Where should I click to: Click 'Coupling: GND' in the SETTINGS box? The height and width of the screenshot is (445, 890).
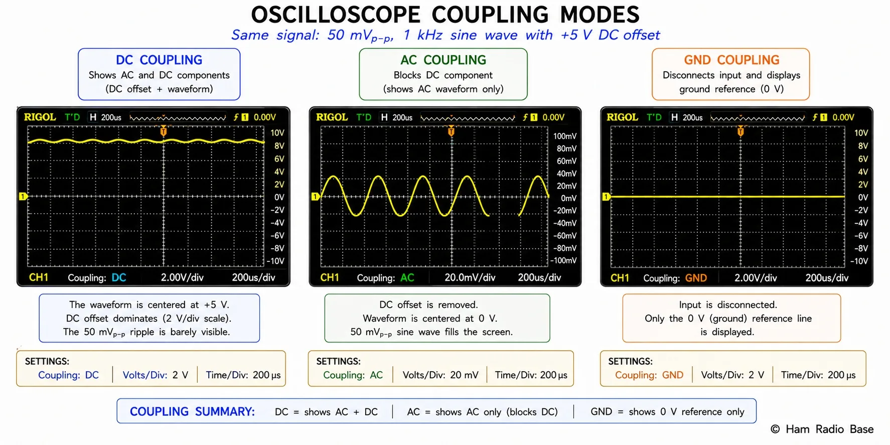pos(649,375)
